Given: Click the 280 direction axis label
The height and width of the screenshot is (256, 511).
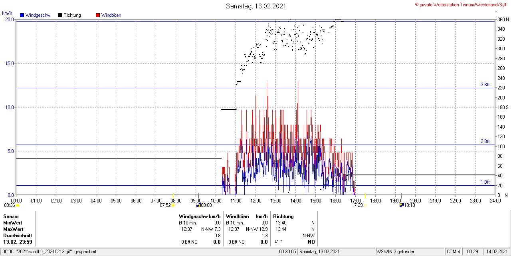Looking at the screenshot, I should coord(501,58).
